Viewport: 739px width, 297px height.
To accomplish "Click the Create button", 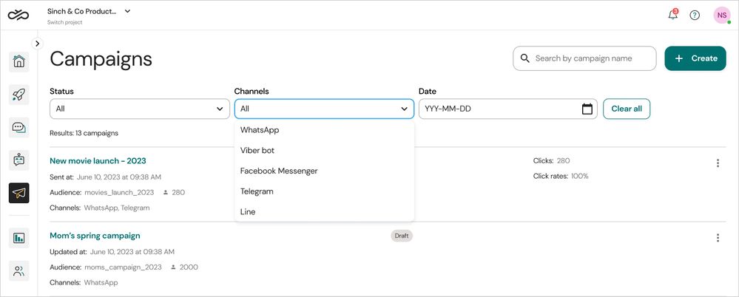I will coord(695,58).
